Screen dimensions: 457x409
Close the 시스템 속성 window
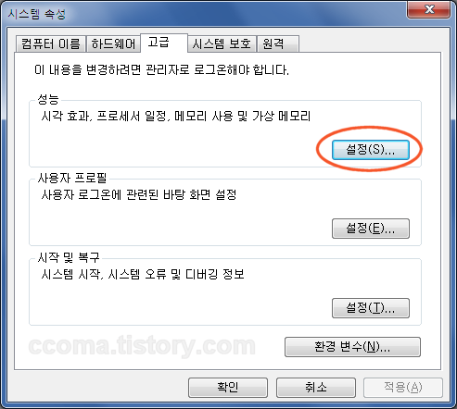(428, 9)
